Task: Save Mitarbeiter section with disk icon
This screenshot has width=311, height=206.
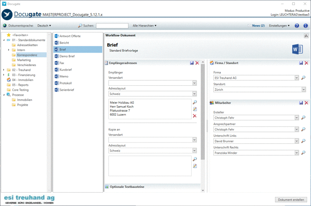Action: pyautogui.click(x=301, y=103)
